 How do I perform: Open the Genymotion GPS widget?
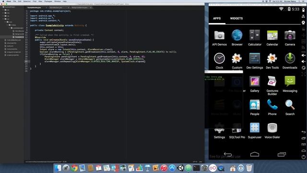tap(303, 16)
